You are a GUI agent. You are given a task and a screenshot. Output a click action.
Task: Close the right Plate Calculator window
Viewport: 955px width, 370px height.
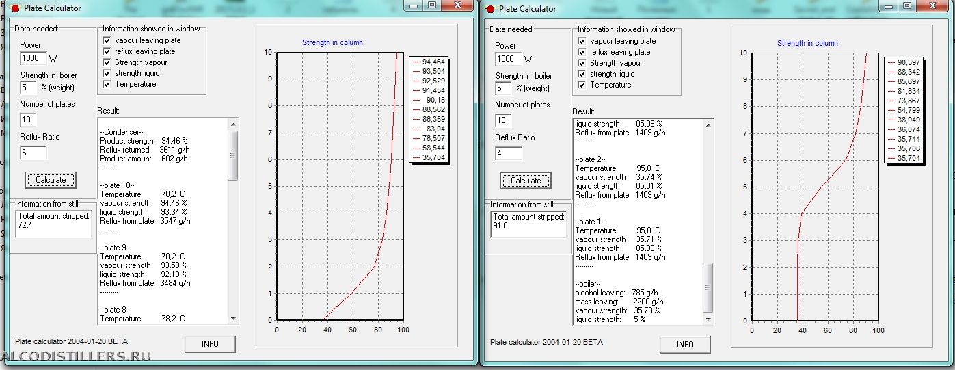click(x=932, y=5)
